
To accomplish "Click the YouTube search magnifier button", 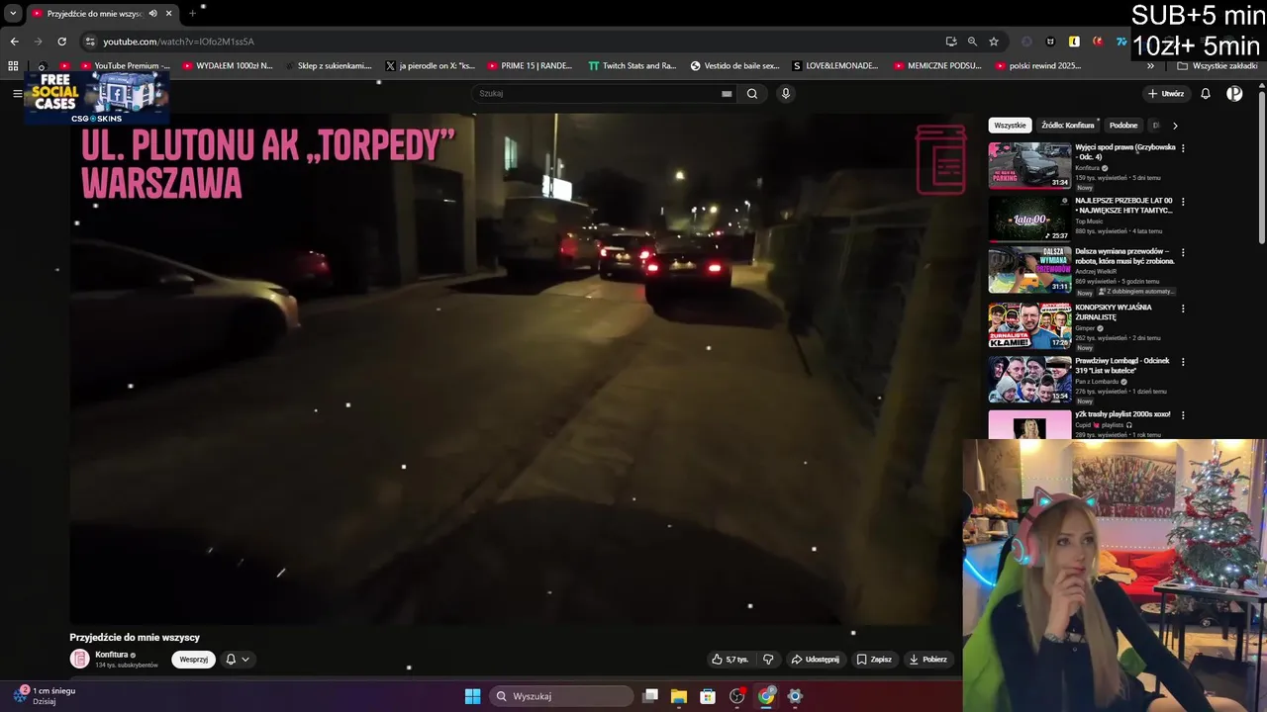I will [x=752, y=94].
